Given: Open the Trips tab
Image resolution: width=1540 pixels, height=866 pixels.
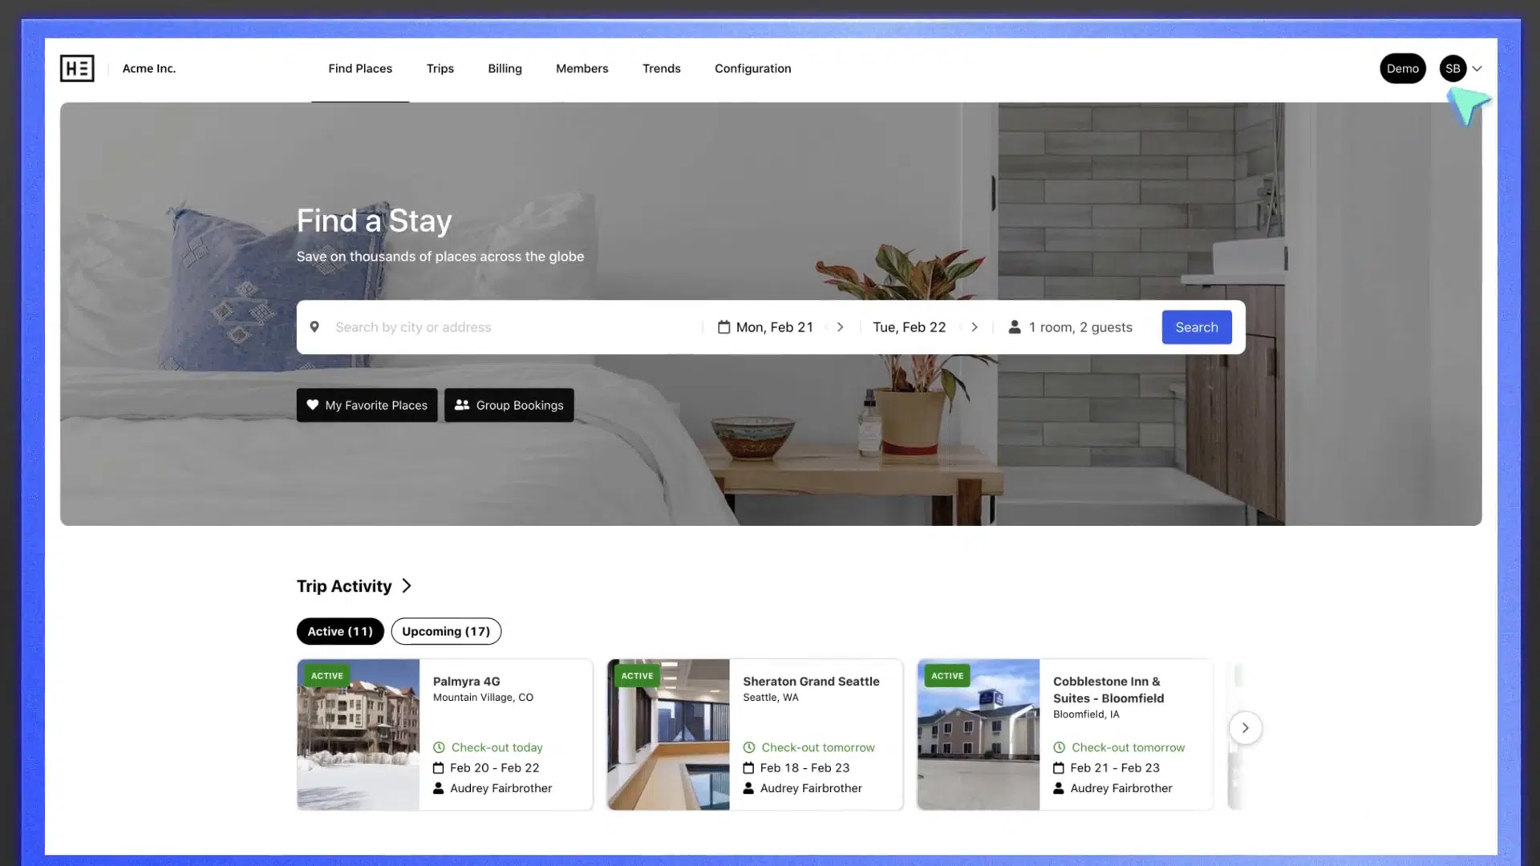Looking at the screenshot, I should [440, 68].
